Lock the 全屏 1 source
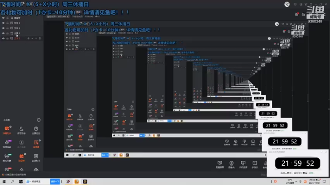This screenshot has width=330, height=185. click(7, 33)
